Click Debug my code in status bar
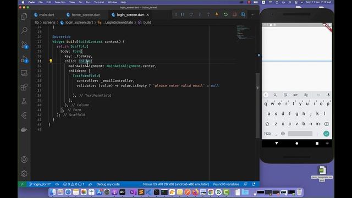This screenshot has height=198, width=352. (108, 184)
